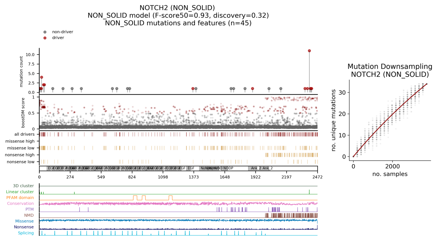
Task: Click the 'PFAM domain' feature label
Action: (20, 198)
